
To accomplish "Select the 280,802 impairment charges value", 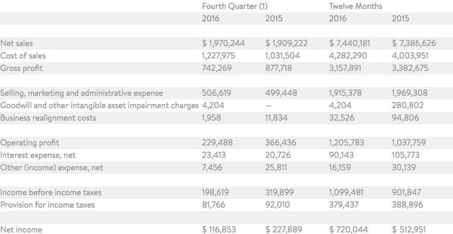I will [x=408, y=105].
